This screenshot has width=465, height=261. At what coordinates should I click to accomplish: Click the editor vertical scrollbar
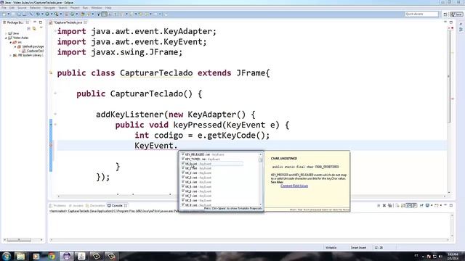[449, 77]
